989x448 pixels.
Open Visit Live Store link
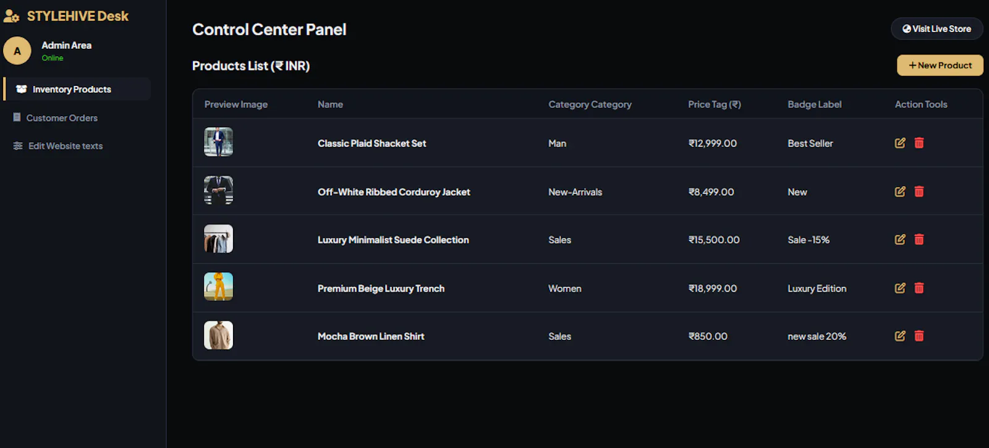(x=937, y=28)
